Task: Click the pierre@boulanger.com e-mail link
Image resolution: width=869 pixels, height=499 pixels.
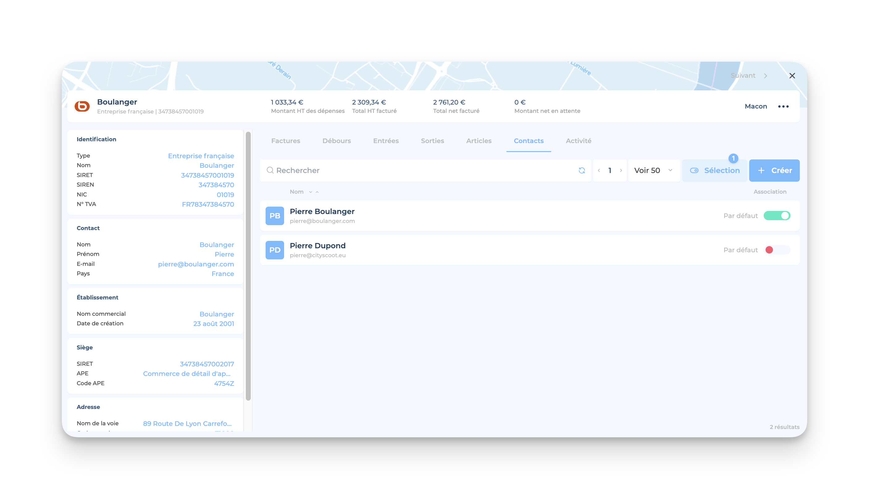Action: click(x=195, y=264)
